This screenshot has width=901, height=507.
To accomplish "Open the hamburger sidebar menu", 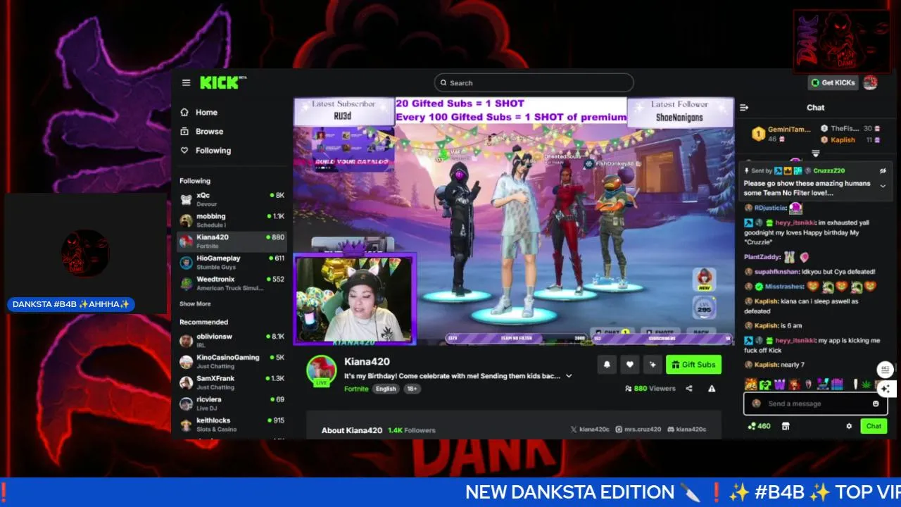I will 186,82.
